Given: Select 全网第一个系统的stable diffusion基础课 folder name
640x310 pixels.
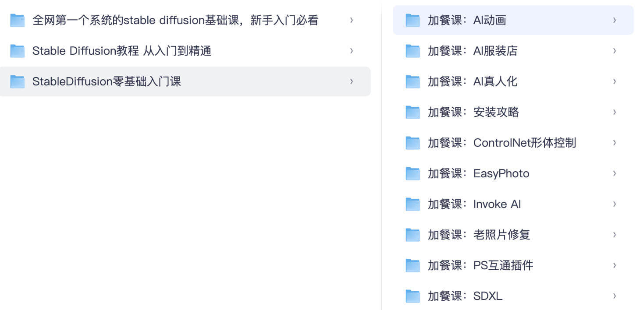Looking at the screenshot, I should (175, 20).
